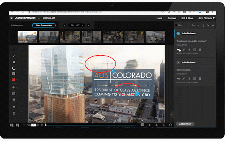The image size is (225, 141).
Task: Delete the 'Too obscure' comment
Action: (200, 50)
